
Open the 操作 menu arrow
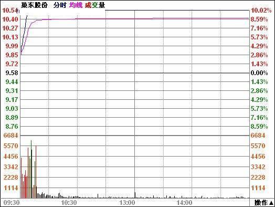point(271,203)
